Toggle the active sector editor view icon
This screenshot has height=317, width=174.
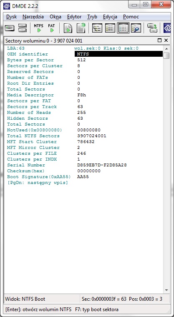123,28
